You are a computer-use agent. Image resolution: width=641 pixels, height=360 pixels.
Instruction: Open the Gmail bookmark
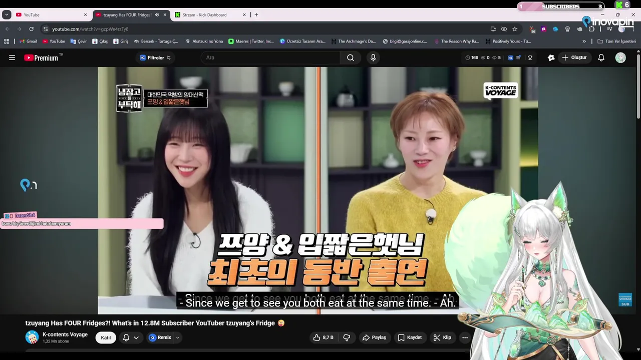coord(28,41)
